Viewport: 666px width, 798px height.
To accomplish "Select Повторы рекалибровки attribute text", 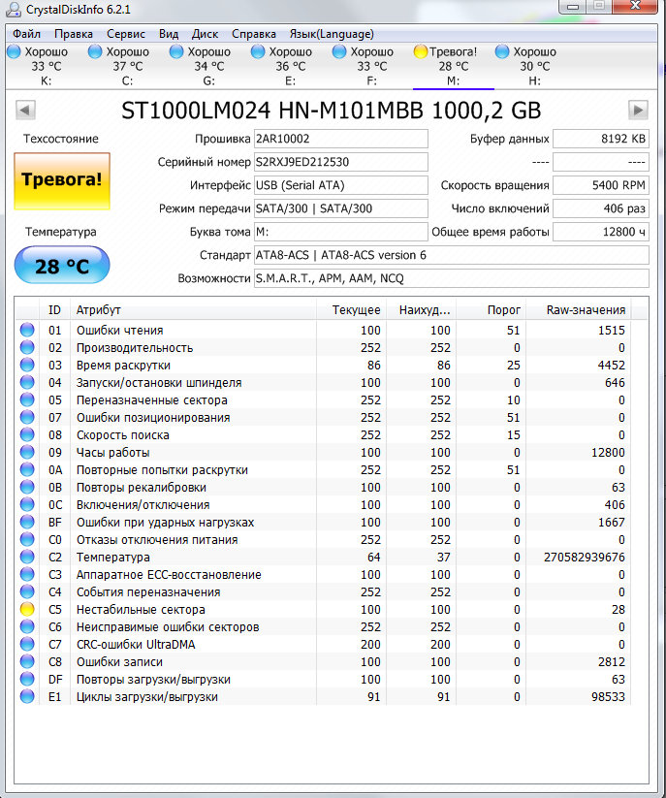I will point(141,488).
